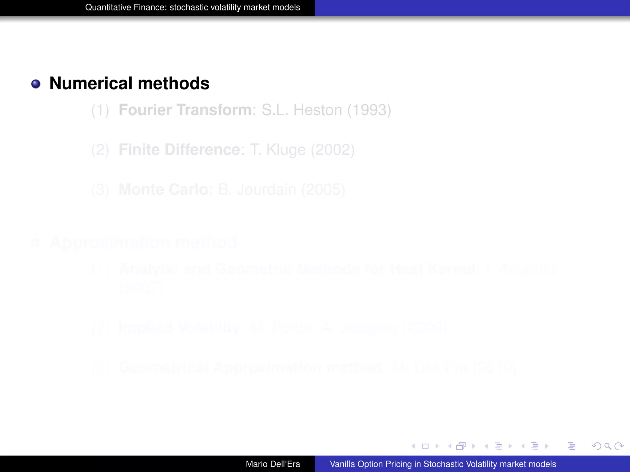Jump to previous section arrow
This screenshot has width=630, height=472.
pyautogui.click(x=523, y=446)
